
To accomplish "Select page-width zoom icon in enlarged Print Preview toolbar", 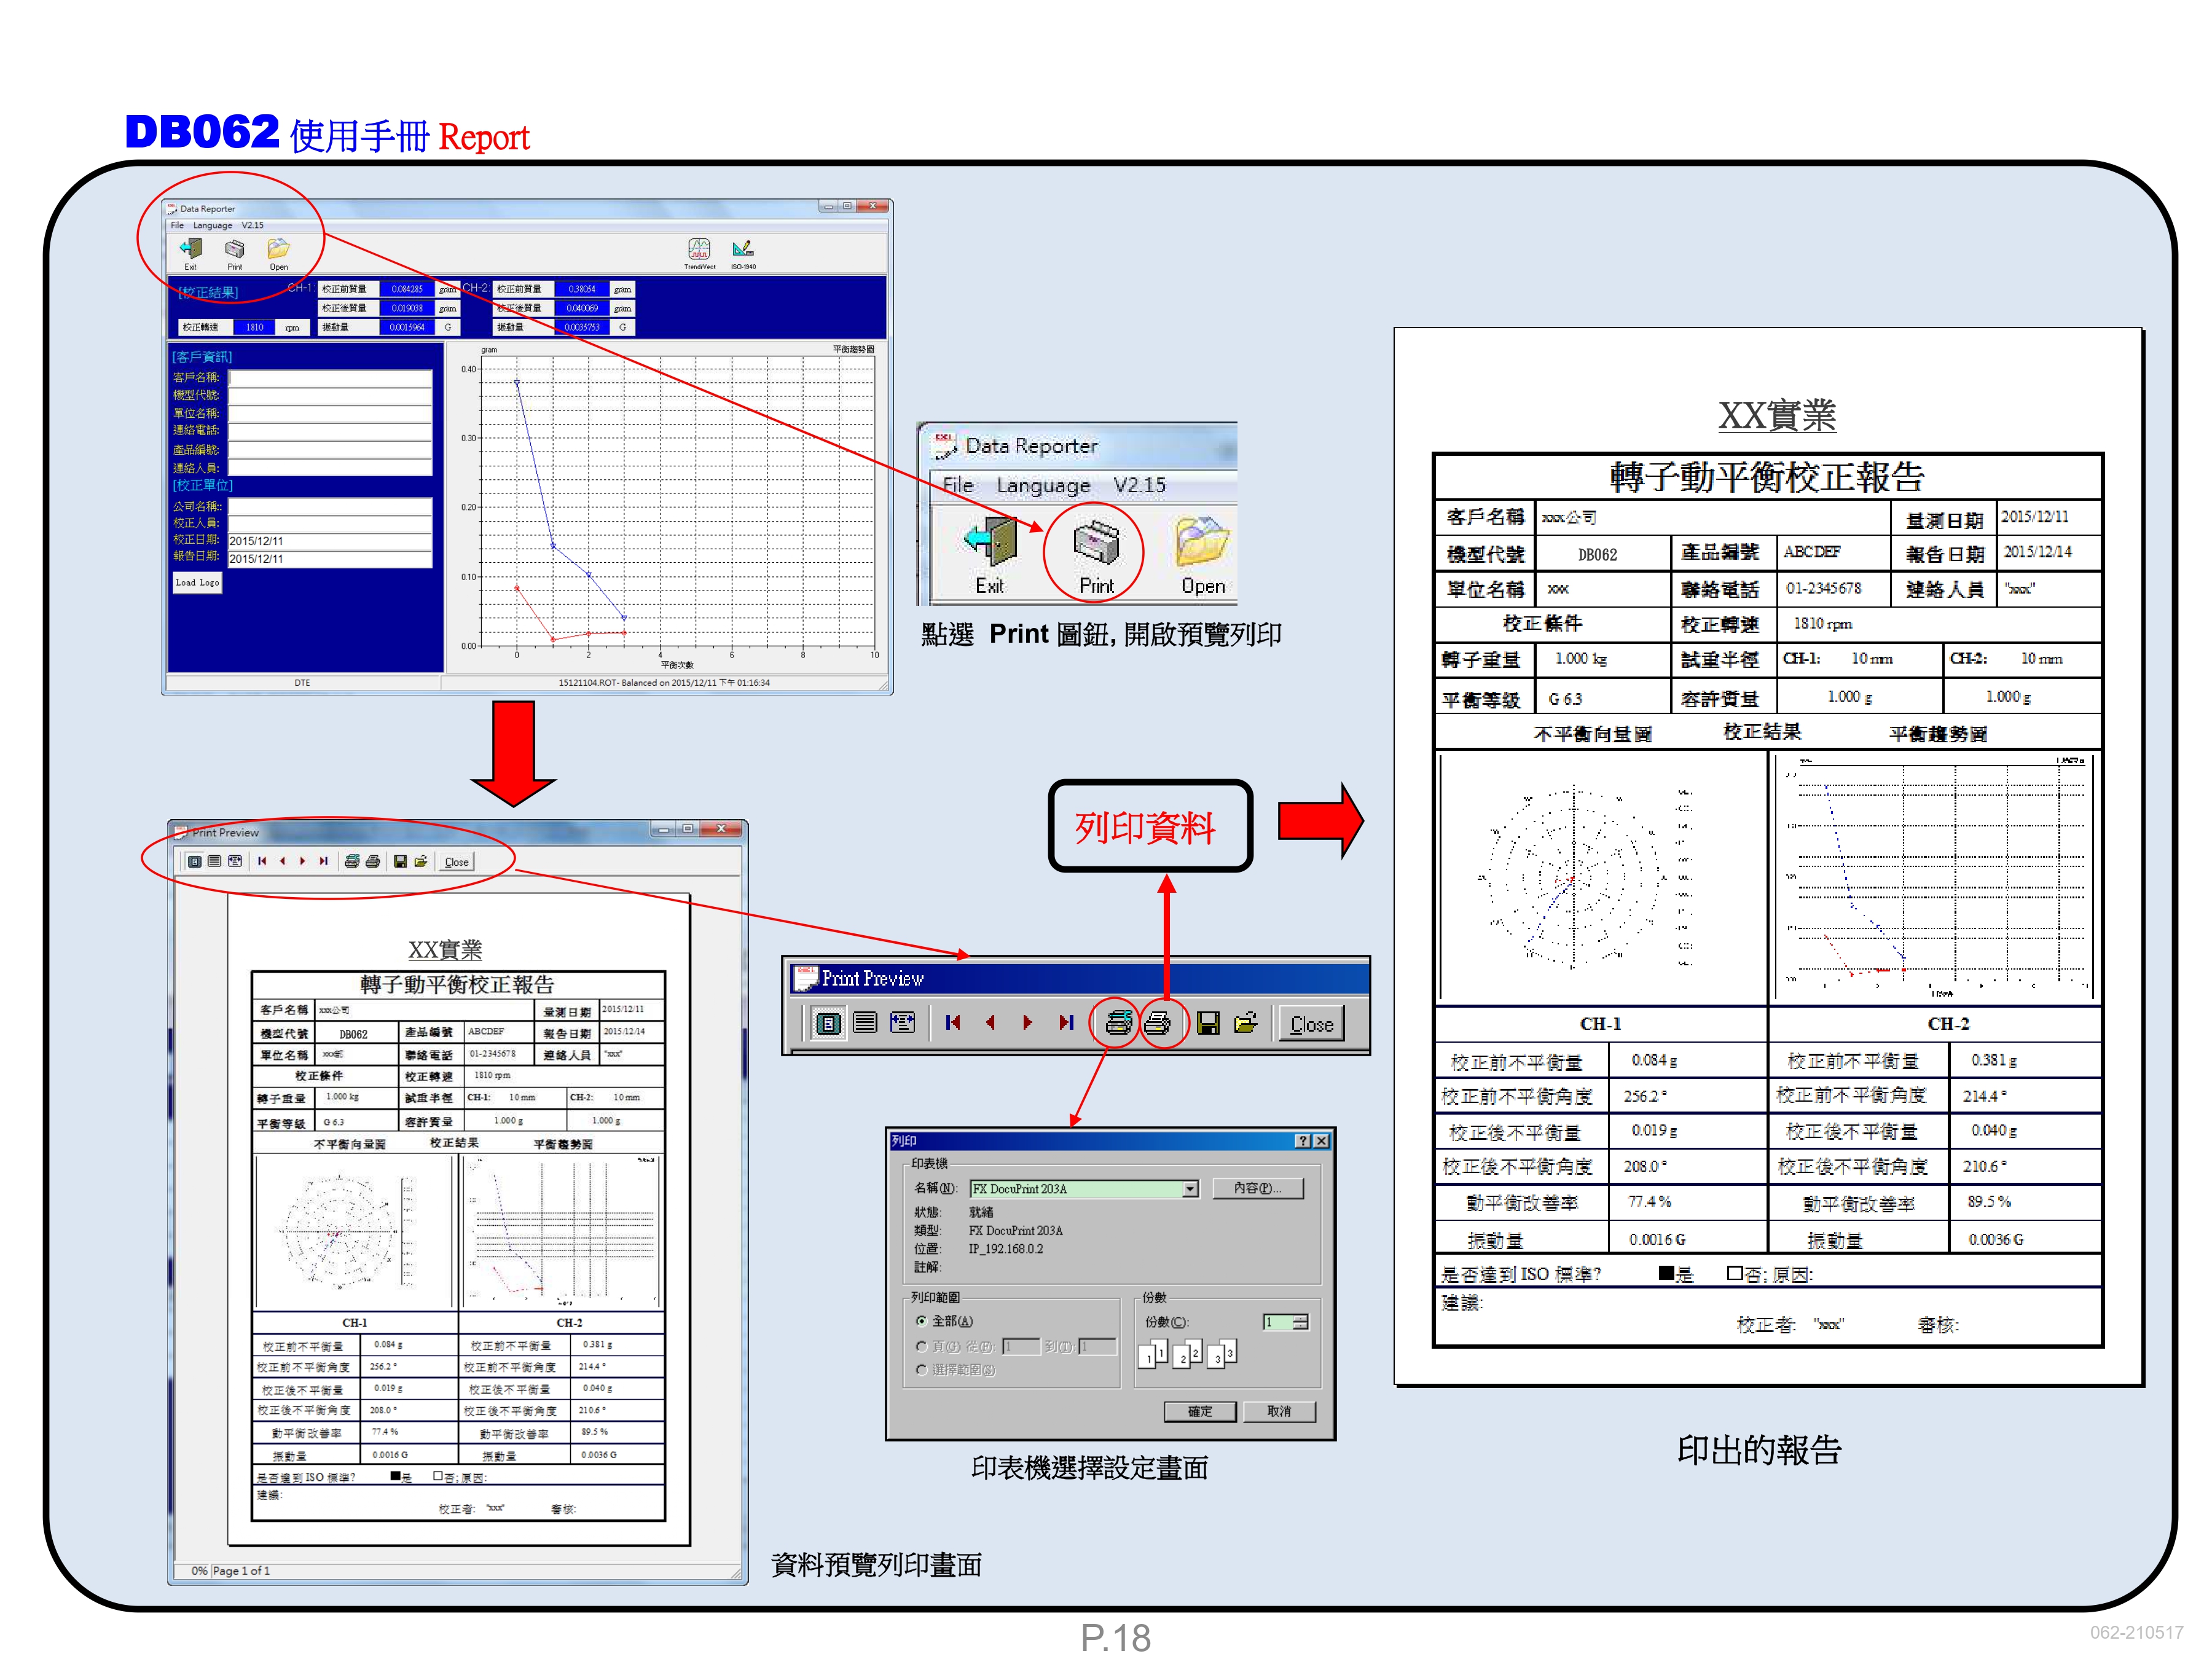I will tap(902, 1023).
